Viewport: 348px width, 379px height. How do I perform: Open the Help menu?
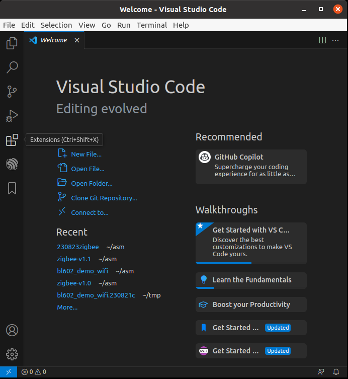click(181, 25)
